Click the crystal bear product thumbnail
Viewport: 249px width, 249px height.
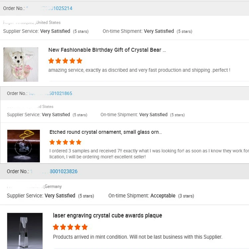click(x=21, y=64)
